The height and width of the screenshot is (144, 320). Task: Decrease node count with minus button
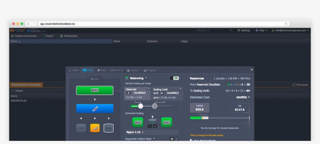[x=149, y=126]
